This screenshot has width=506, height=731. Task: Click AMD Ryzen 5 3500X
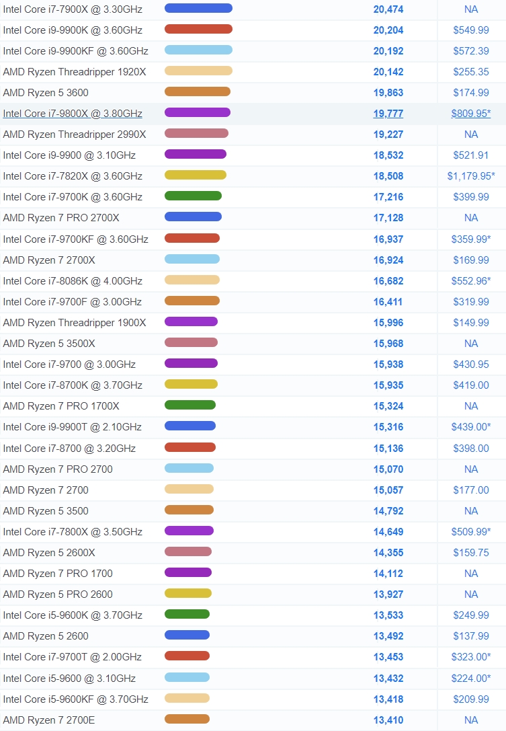49,344
